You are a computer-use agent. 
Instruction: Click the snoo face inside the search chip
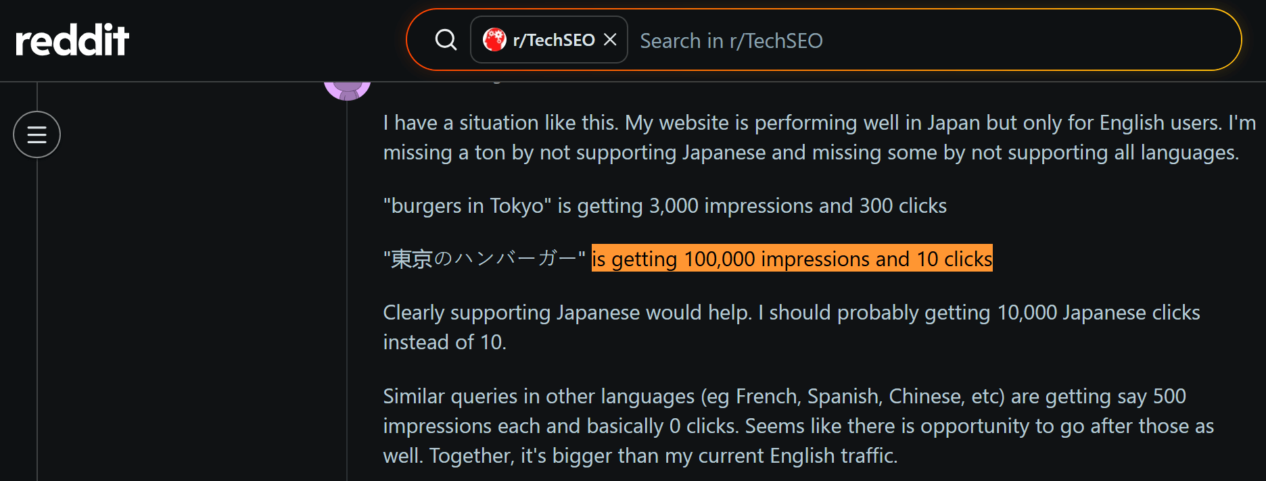(496, 40)
